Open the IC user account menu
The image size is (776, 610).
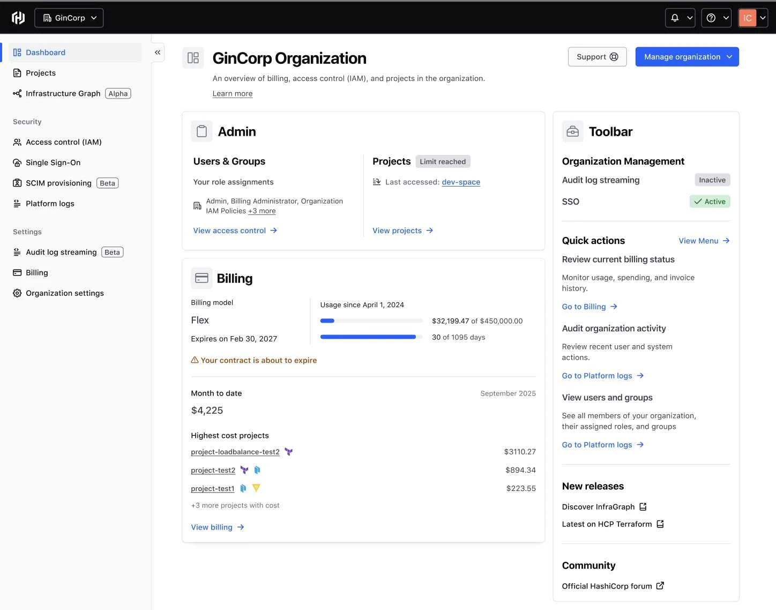[x=753, y=18]
